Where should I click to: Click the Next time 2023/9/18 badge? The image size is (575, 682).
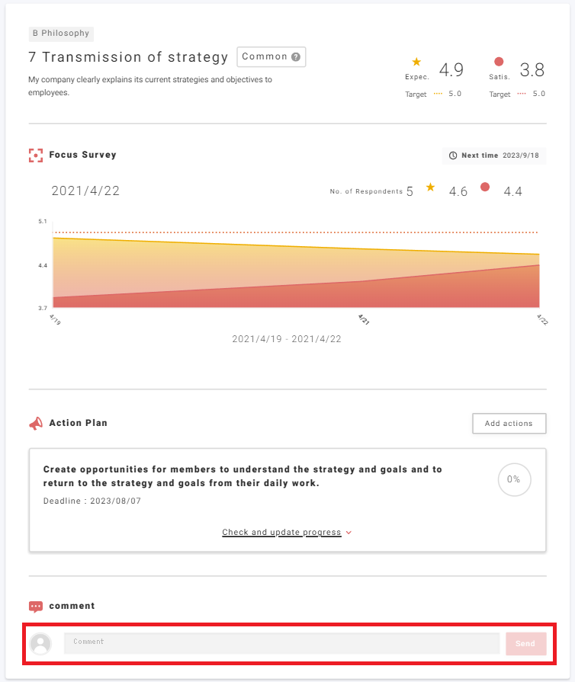(494, 155)
